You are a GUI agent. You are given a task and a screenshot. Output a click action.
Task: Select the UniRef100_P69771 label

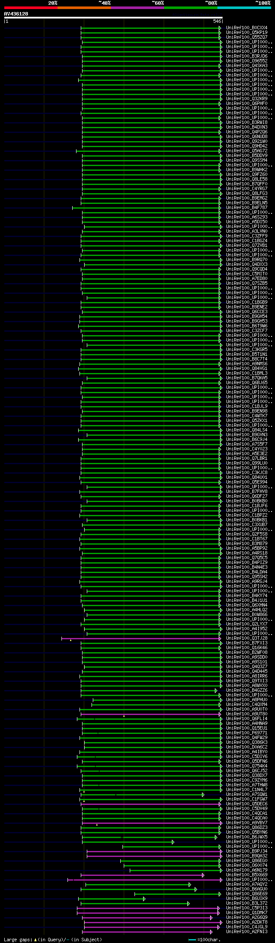tap(247, 733)
